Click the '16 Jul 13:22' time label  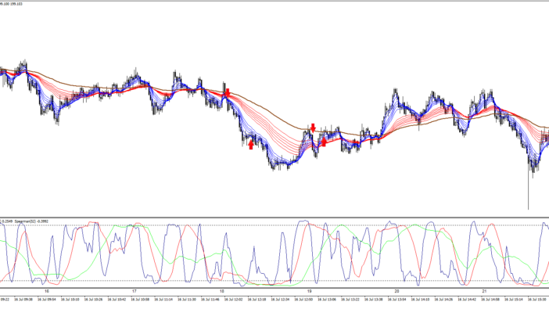(350, 300)
